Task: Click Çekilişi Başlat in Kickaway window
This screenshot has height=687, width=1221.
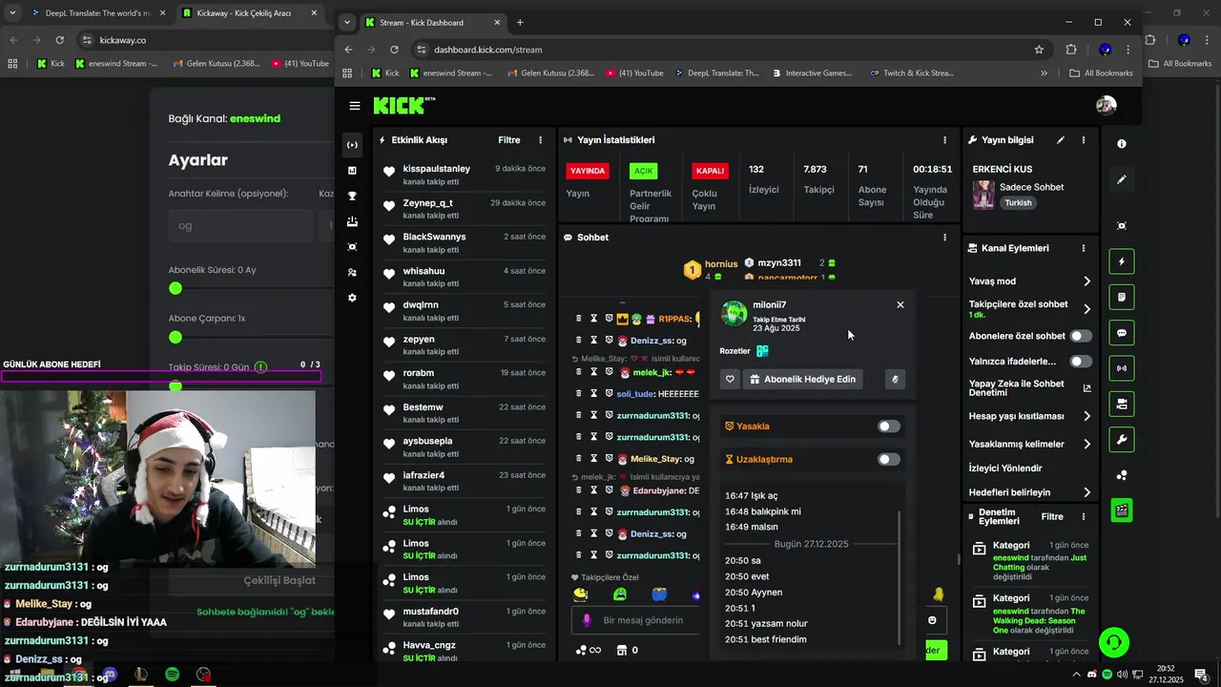Action: [279, 579]
